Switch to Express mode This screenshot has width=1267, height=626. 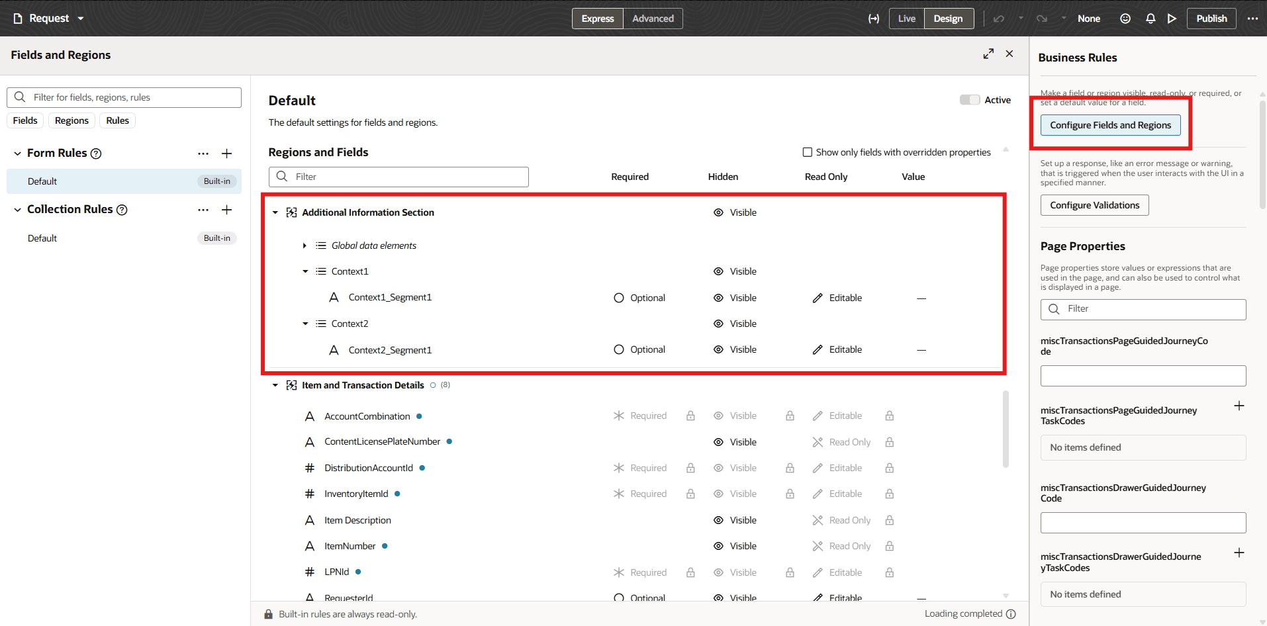pos(598,19)
